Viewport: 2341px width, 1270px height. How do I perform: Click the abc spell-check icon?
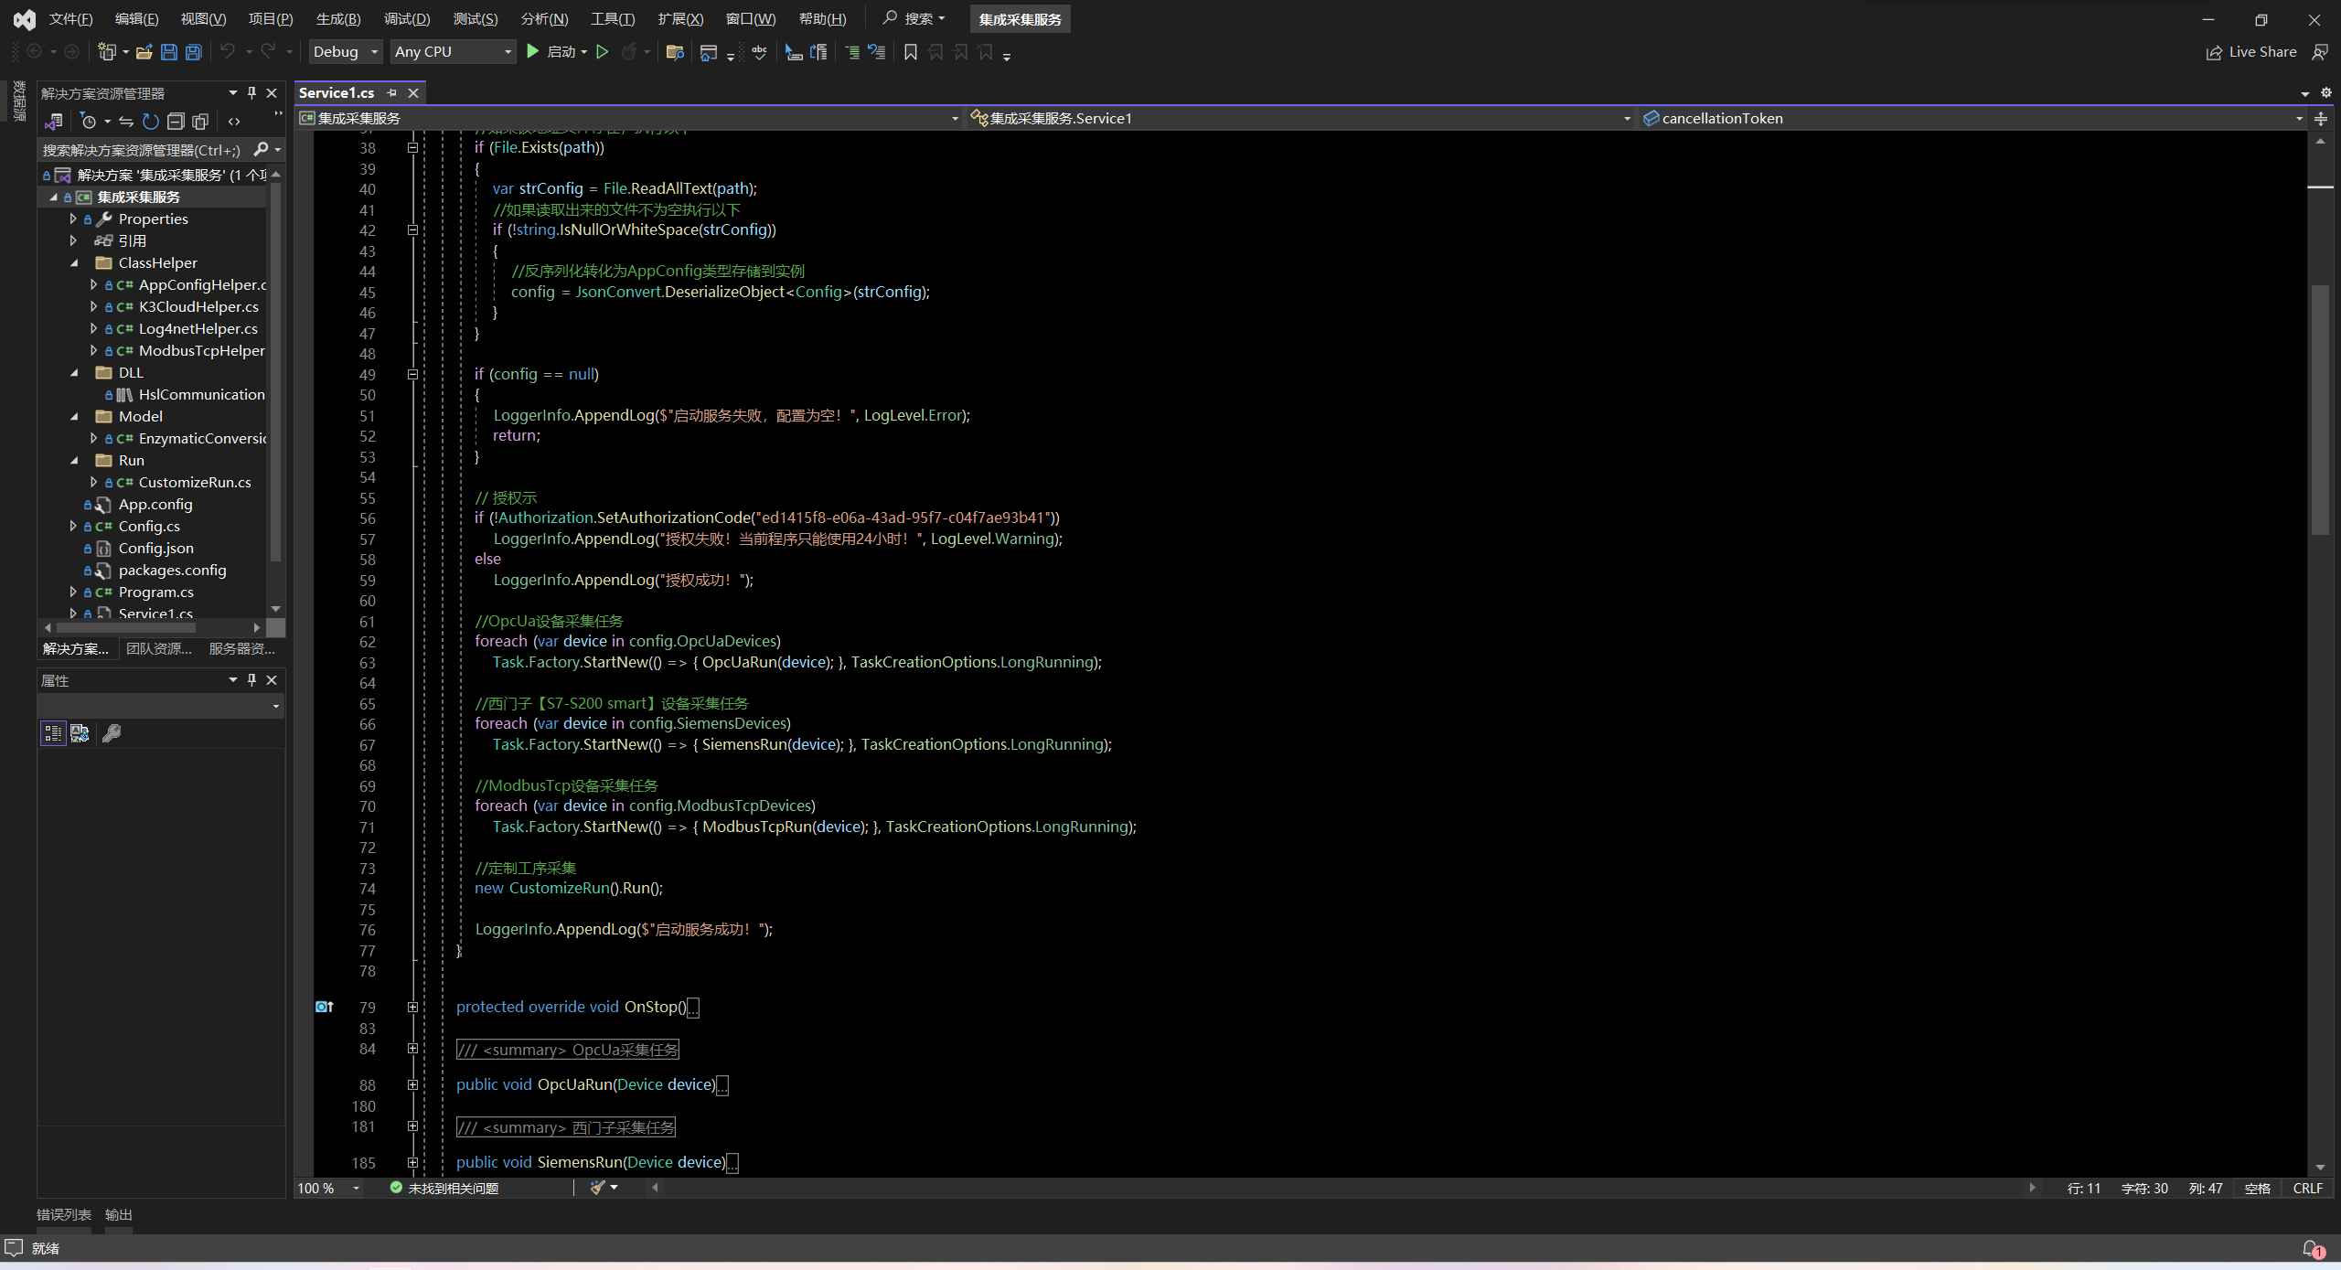[759, 52]
